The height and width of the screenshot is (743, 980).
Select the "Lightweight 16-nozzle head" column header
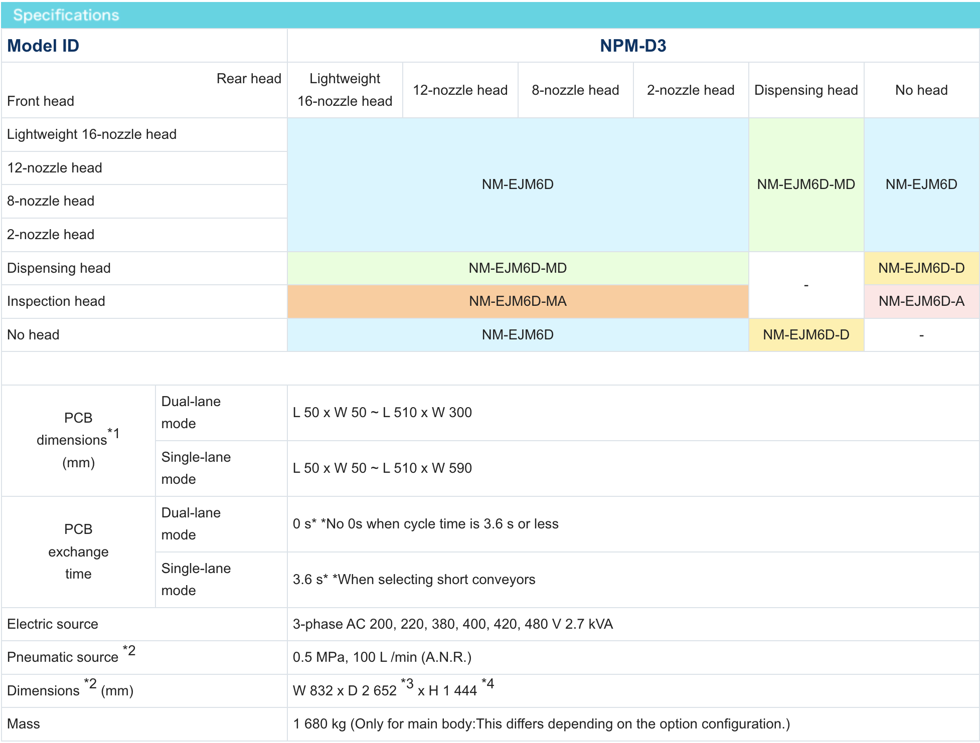pos(345,90)
